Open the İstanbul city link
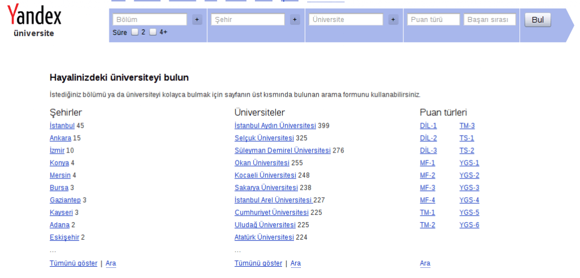580x278 pixels. click(x=62, y=125)
